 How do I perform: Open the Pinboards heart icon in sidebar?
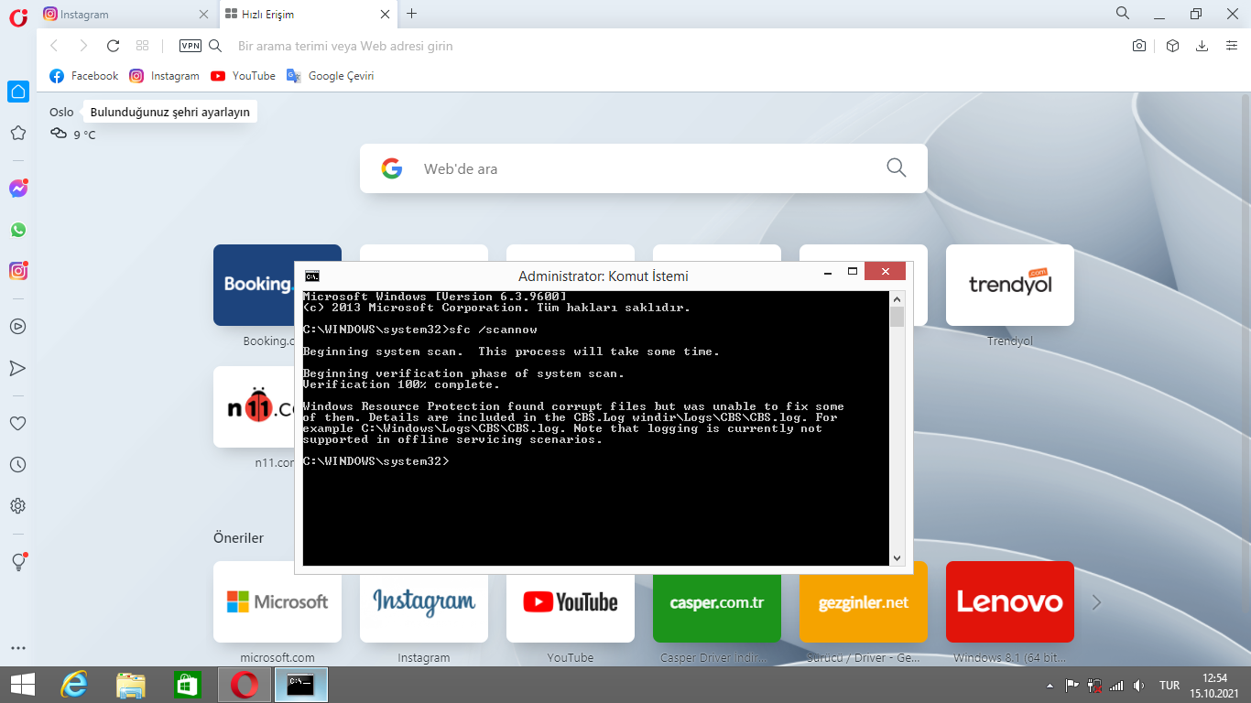coord(18,423)
